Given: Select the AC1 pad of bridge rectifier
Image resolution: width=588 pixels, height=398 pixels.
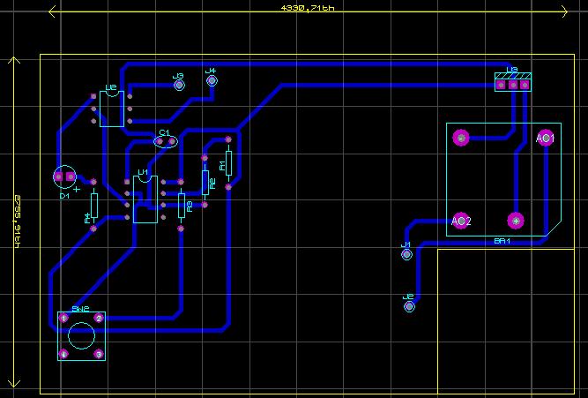Looking at the screenshot, I should 546,139.
